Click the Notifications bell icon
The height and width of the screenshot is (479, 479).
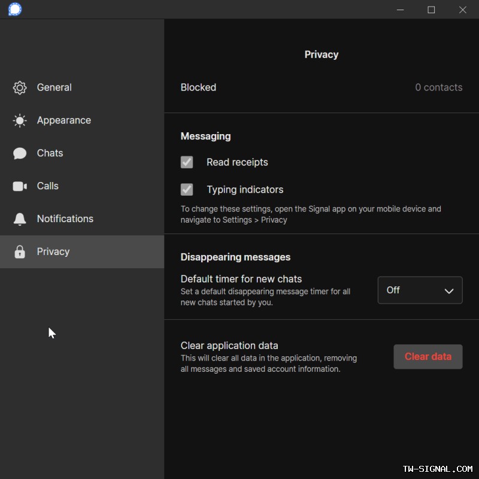tap(20, 219)
